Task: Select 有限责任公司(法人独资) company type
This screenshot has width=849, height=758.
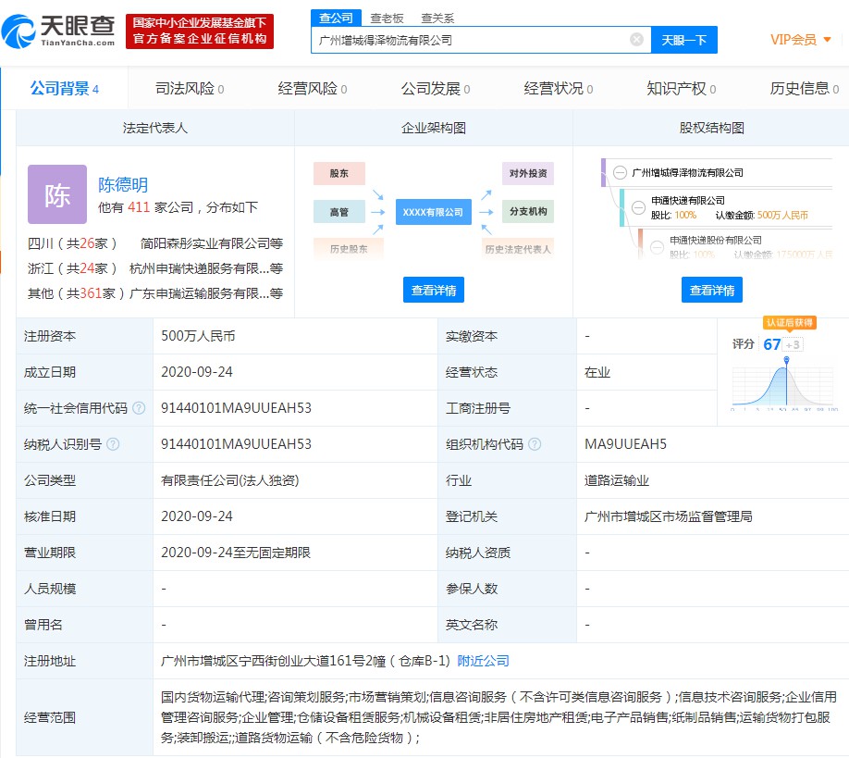Action: coord(229,480)
